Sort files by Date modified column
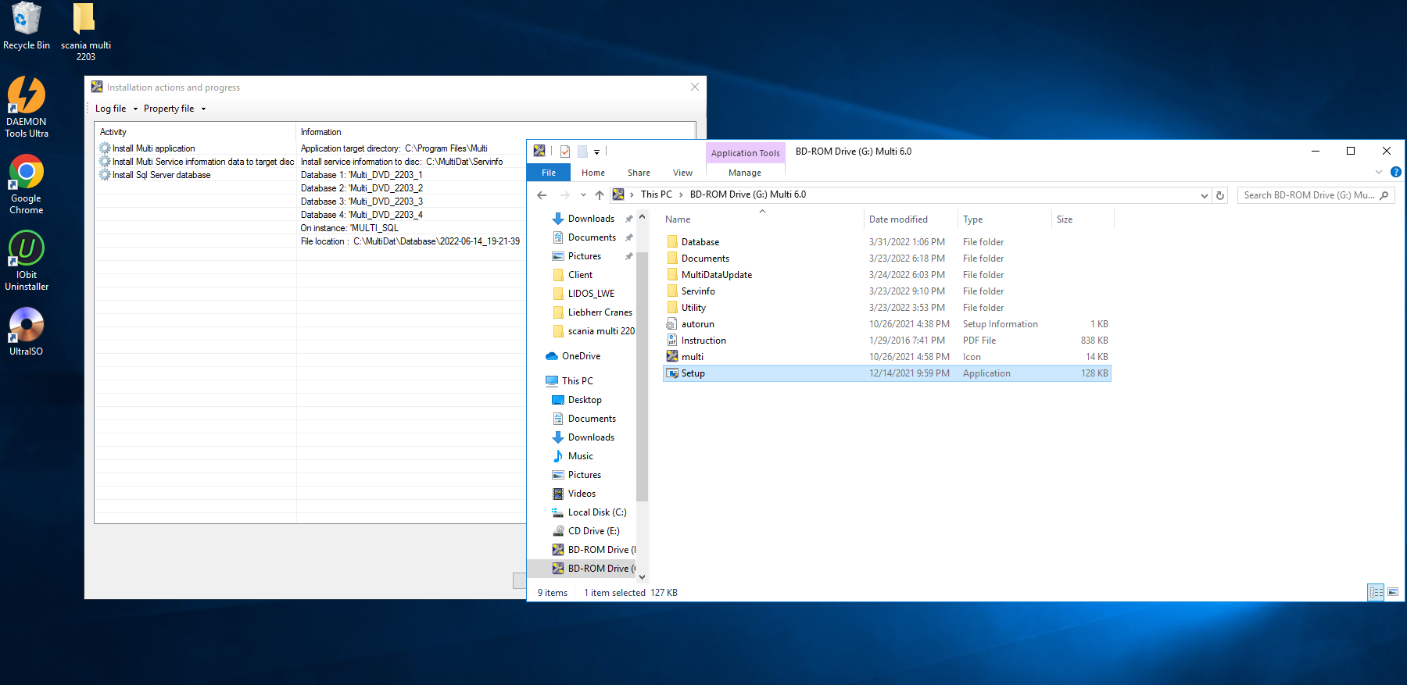Image resolution: width=1407 pixels, height=685 pixels. tap(898, 219)
